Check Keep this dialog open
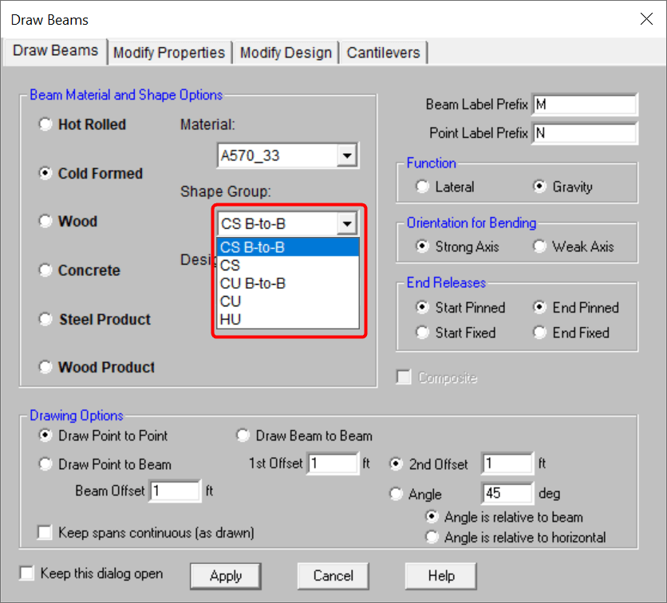 pyautogui.click(x=28, y=573)
